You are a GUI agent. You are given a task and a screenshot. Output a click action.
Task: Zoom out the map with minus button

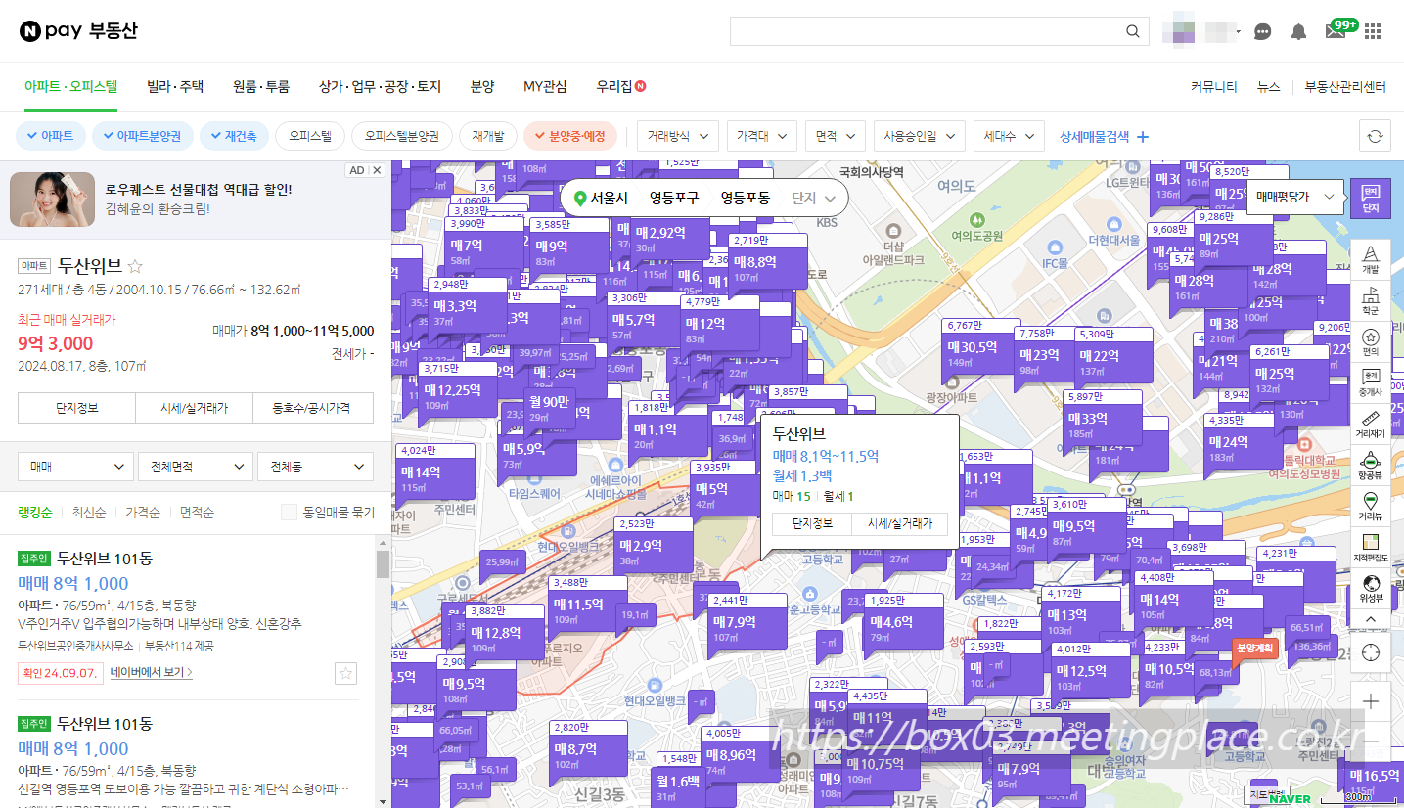pyautogui.click(x=1370, y=742)
